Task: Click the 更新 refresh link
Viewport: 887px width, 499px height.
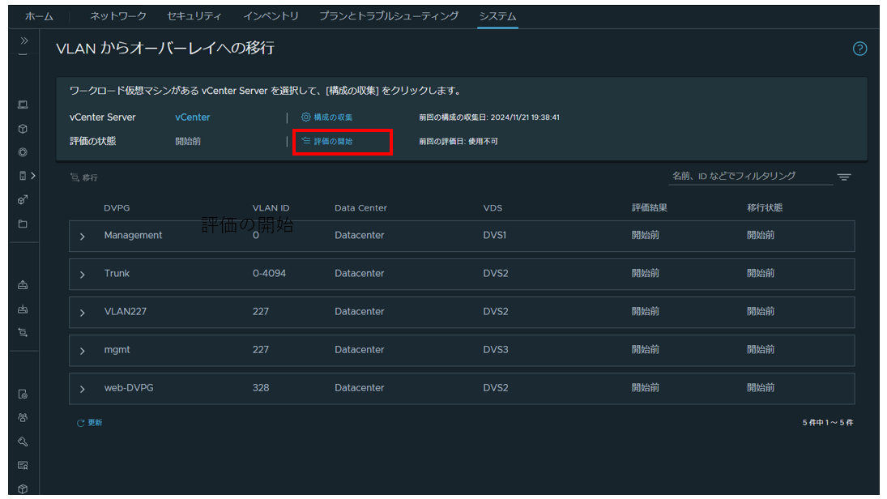Action: click(x=95, y=423)
